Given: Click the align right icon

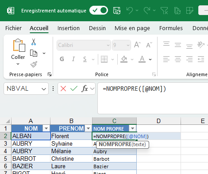Looking at the screenshot, I should point(189,59).
